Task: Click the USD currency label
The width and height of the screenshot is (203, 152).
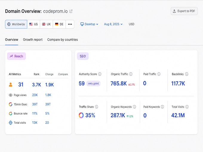Action: click(131, 24)
